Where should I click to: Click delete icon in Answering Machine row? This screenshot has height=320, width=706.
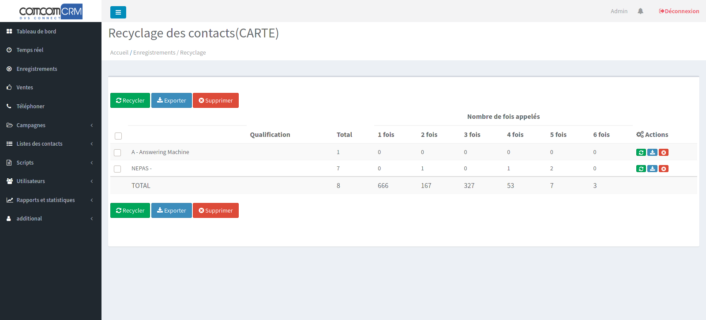point(664,152)
